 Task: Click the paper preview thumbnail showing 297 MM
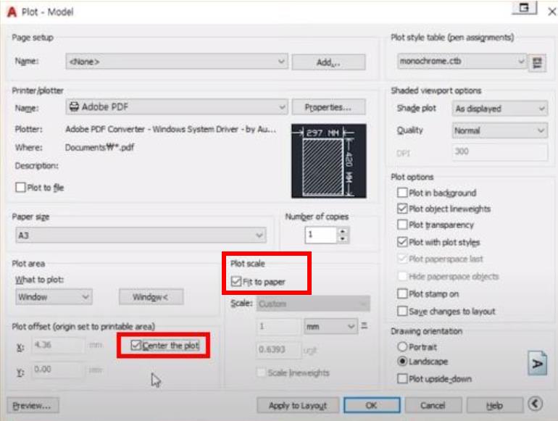coord(328,161)
